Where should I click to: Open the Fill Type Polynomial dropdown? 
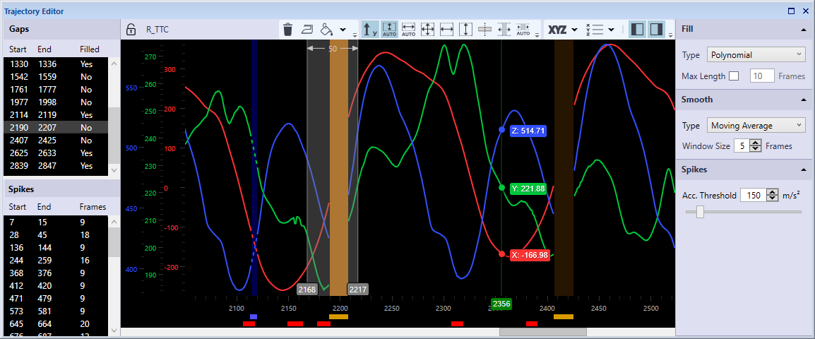coord(756,55)
